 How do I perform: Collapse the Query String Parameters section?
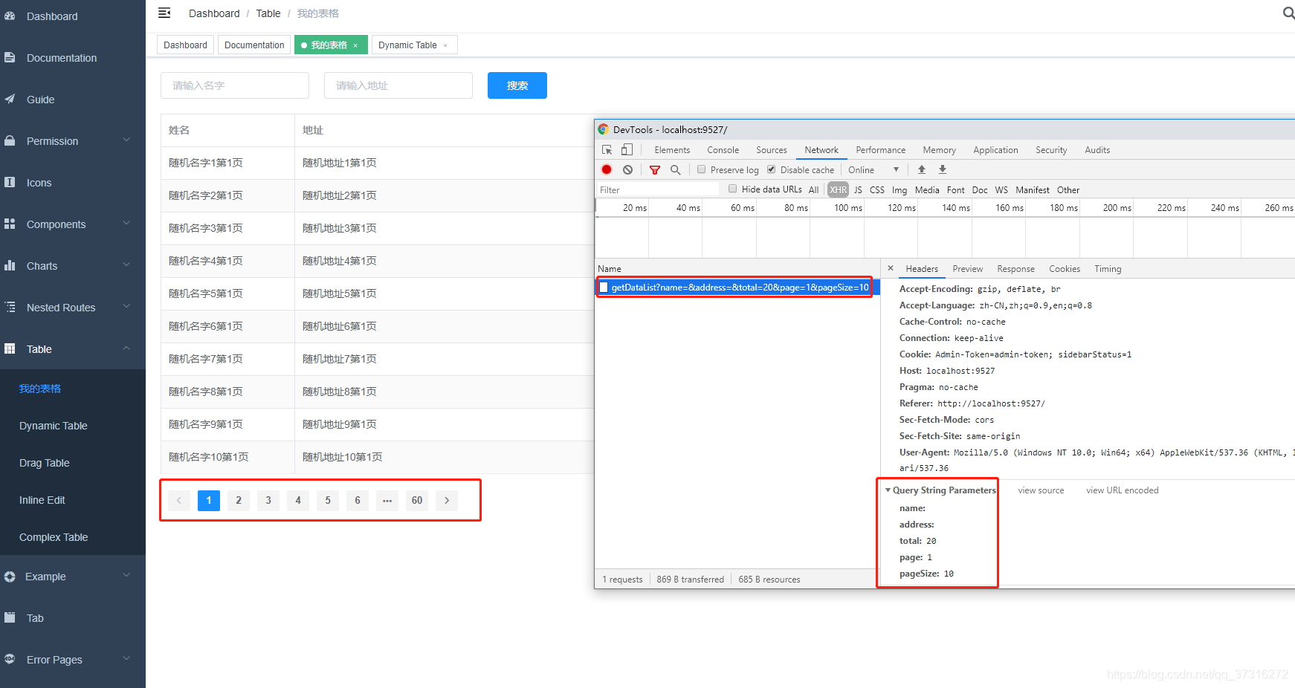888,490
